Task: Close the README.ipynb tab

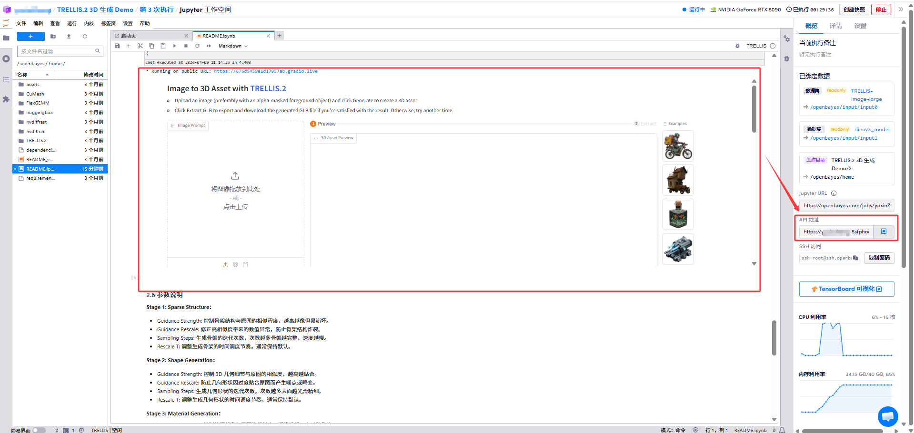Action: click(268, 36)
